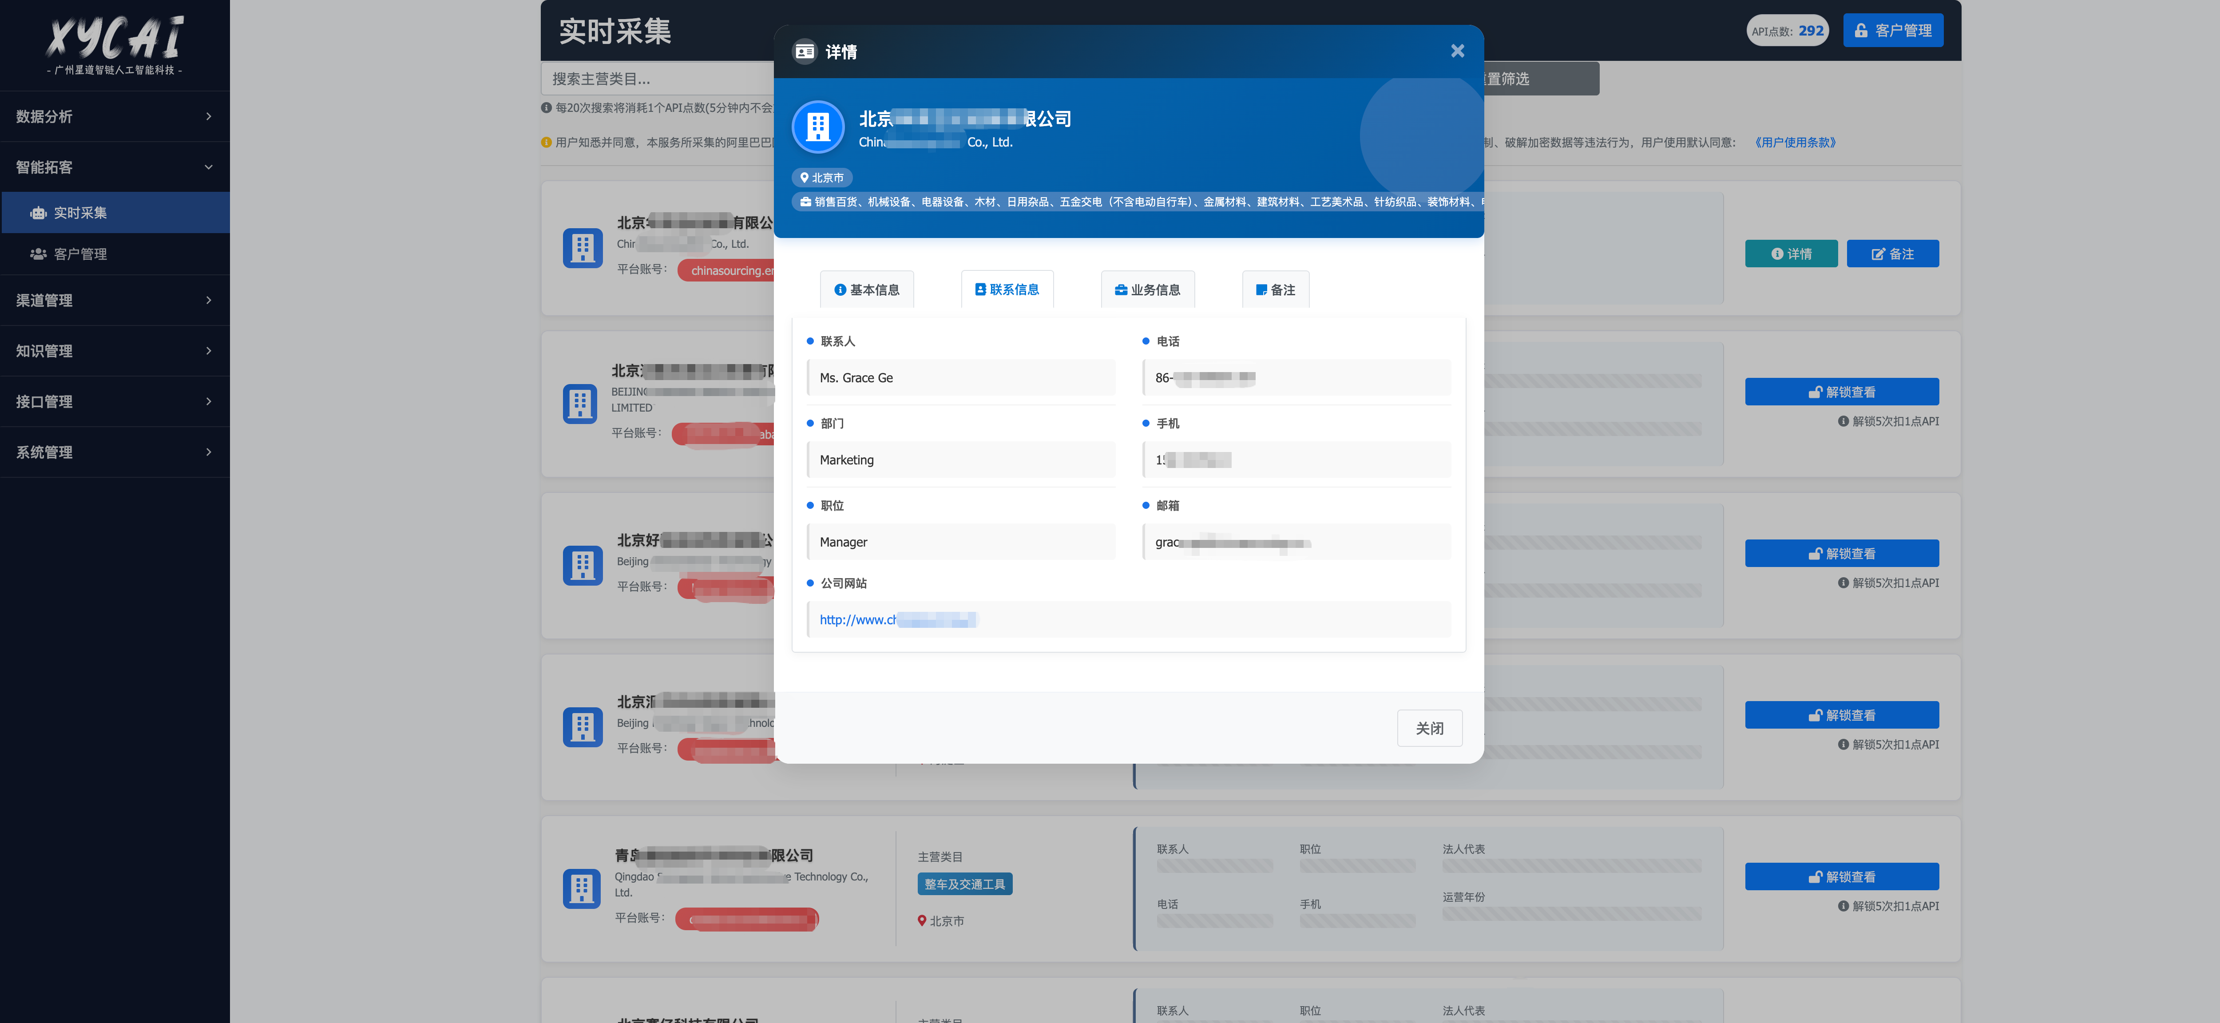Click the 电话 field starting with 86-
The width and height of the screenshot is (2220, 1023).
click(x=1296, y=377)
